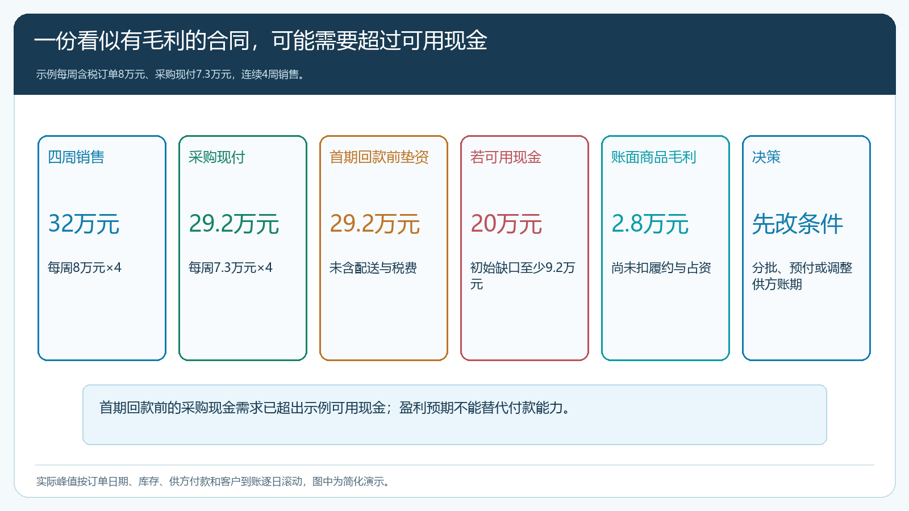Click the 首期回款前垫资 card heading
Image resolution: width=909 pixels, height=511 pixels.
tap(379, 157)
